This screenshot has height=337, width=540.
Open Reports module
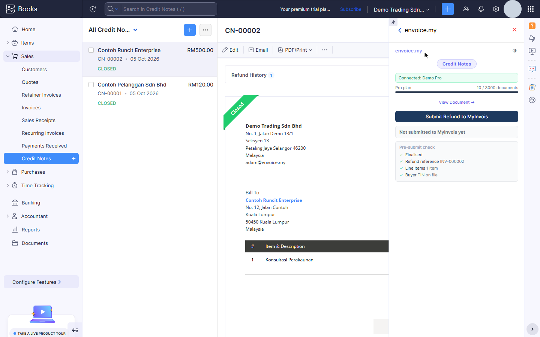click(x=31, y=230)
